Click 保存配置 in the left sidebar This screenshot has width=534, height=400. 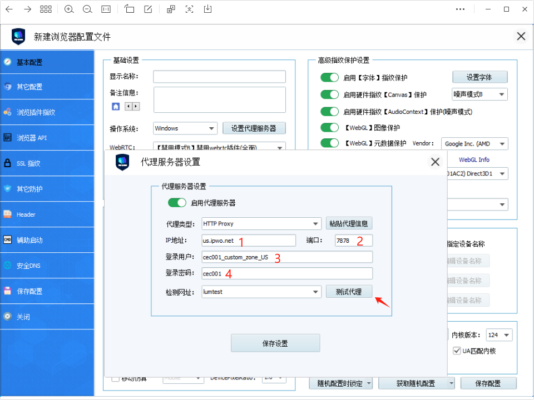point(47,291)
